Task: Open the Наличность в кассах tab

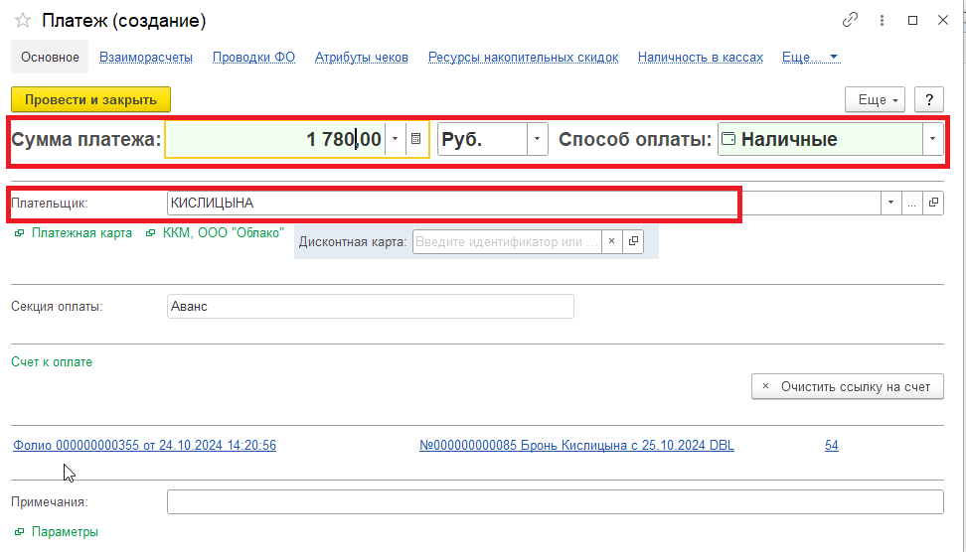Action: click(701, 58)
